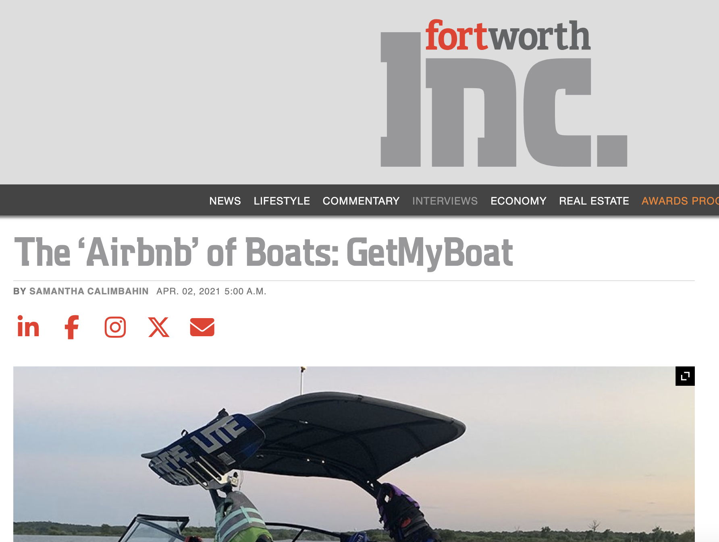Open the INTERVIEWS section
Screen dimensions: 719x542
(x=445, y=201)
